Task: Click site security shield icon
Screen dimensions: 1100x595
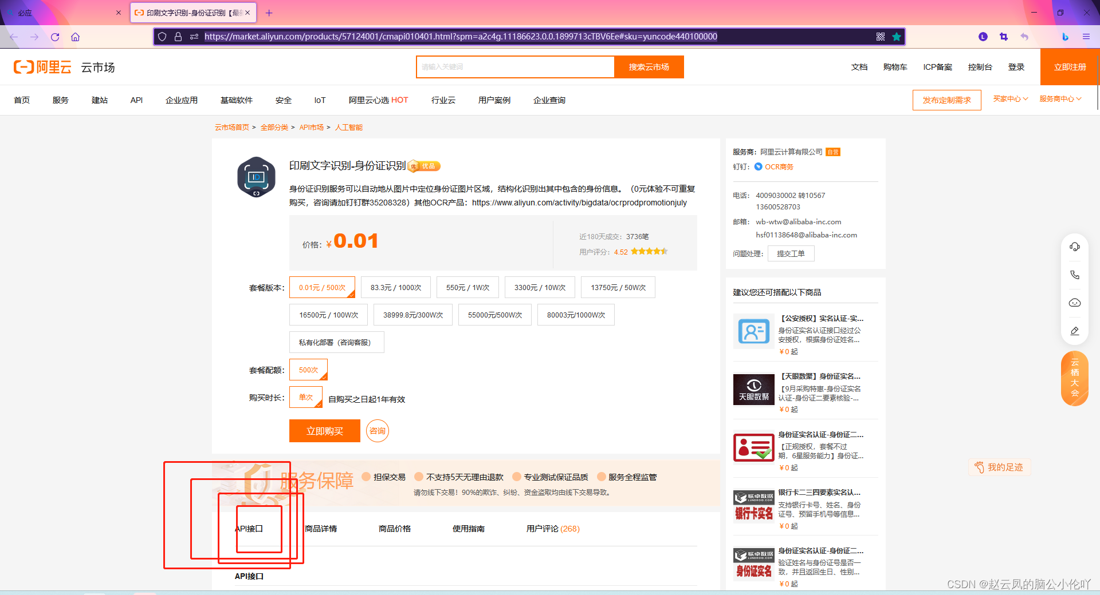Action: (162, 37)
